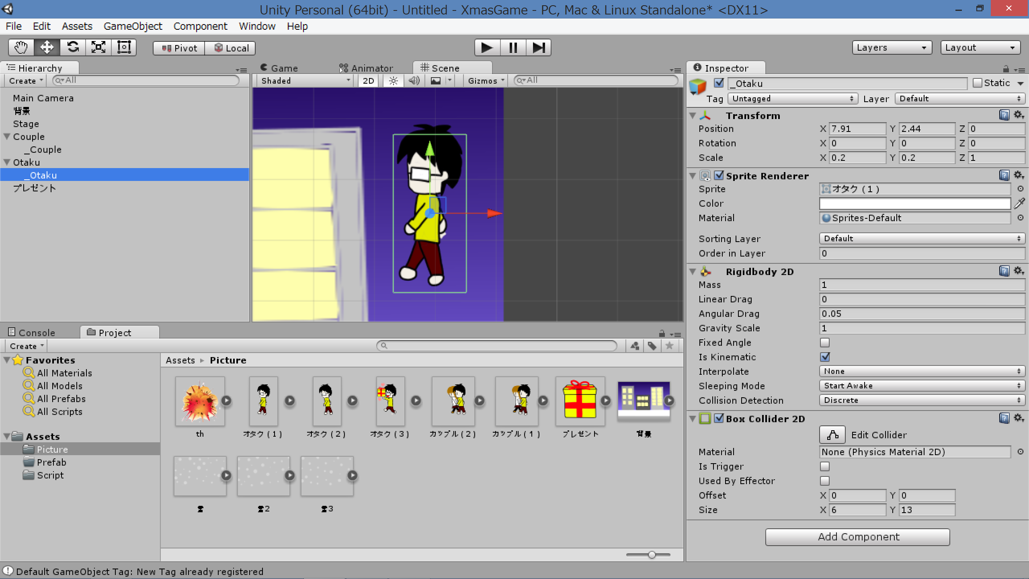Open the Layers dropdown
1029x579 pixels.
click(x=892, y=47)
